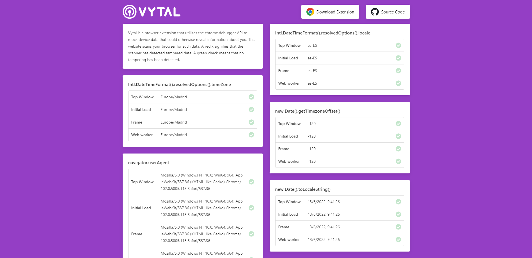Click check icon for locale Initial Load
Viewport: 532px width, 258px height.
(398, 58)
